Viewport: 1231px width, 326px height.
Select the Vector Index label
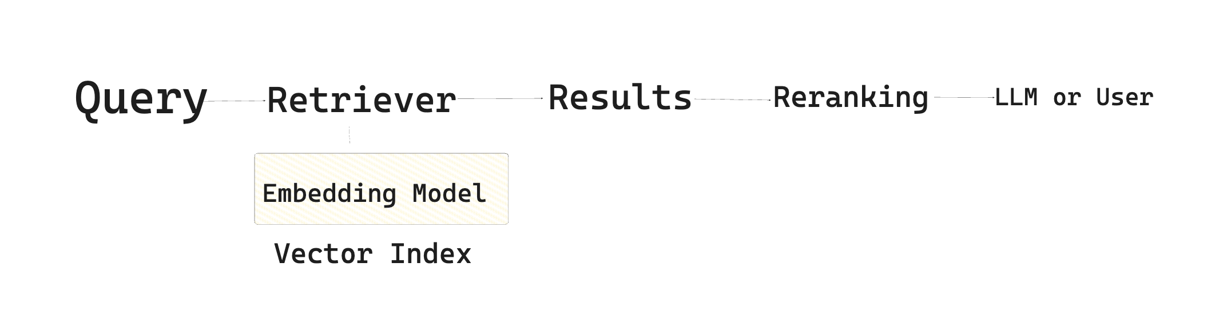point(372,253)
